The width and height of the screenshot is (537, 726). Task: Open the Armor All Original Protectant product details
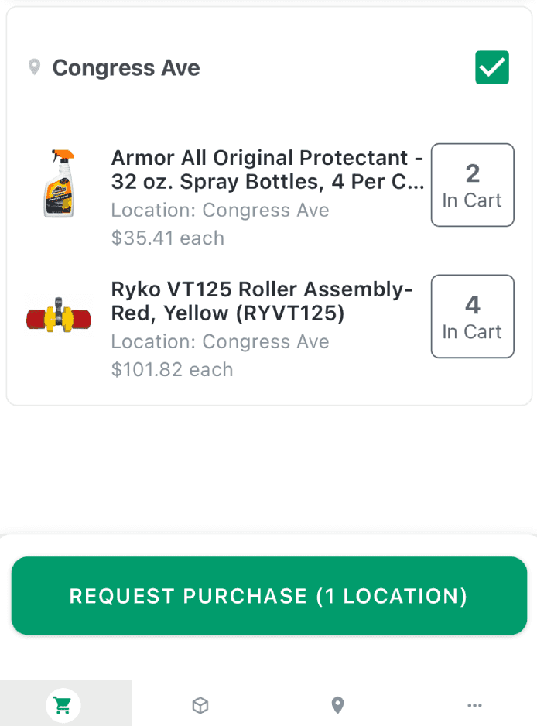(x=267, y=170)
